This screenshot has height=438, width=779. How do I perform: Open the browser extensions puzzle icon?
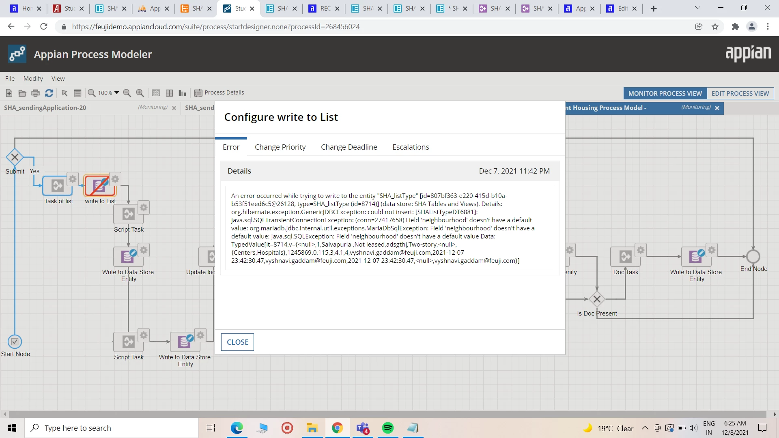coord(735,26)
